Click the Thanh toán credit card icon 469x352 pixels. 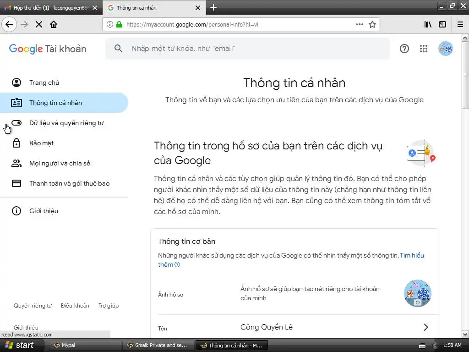coord(16,183)
